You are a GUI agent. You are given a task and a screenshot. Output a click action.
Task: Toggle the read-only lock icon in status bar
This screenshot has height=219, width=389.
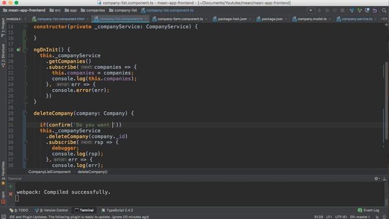click(x=377, y=217)
